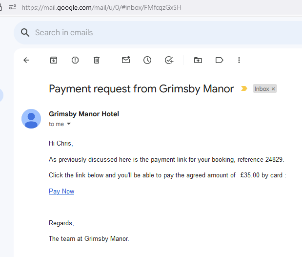Expand the 'to me' recipient details
Image resolution: width=302 pixels, height=257 pixels.
coord(69,124)
